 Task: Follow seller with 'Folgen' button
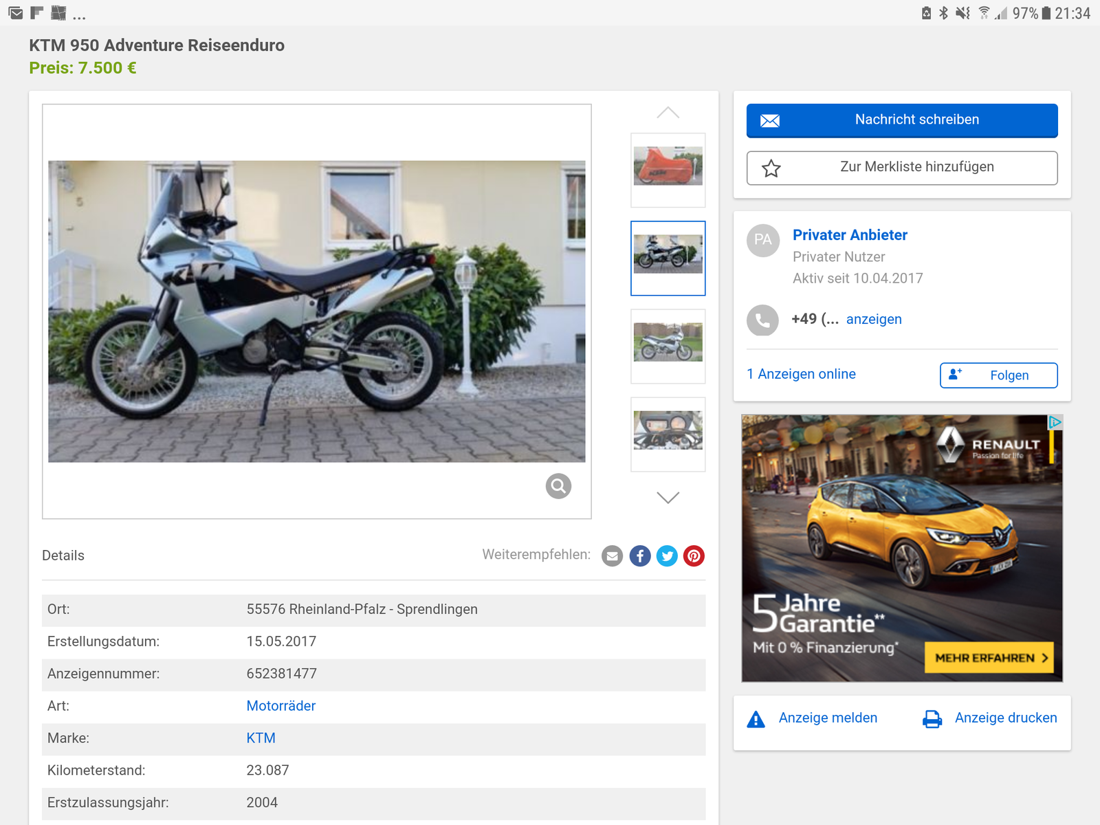[998, 375]
